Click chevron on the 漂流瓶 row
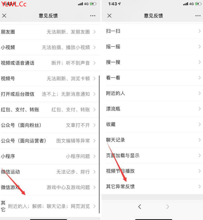This screenshot has height=220, width=203. pos(200,109)
